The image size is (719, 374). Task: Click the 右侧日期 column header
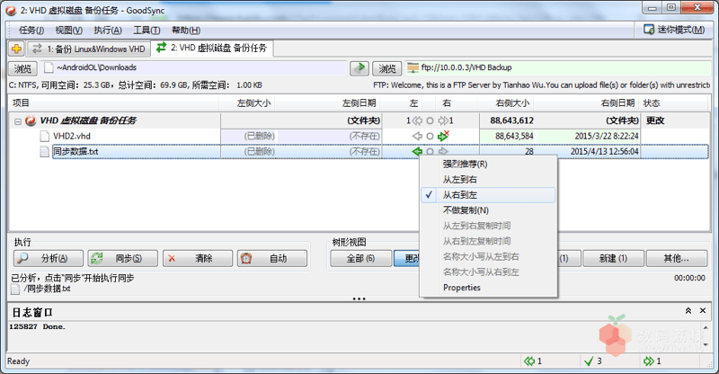(588, 102)
